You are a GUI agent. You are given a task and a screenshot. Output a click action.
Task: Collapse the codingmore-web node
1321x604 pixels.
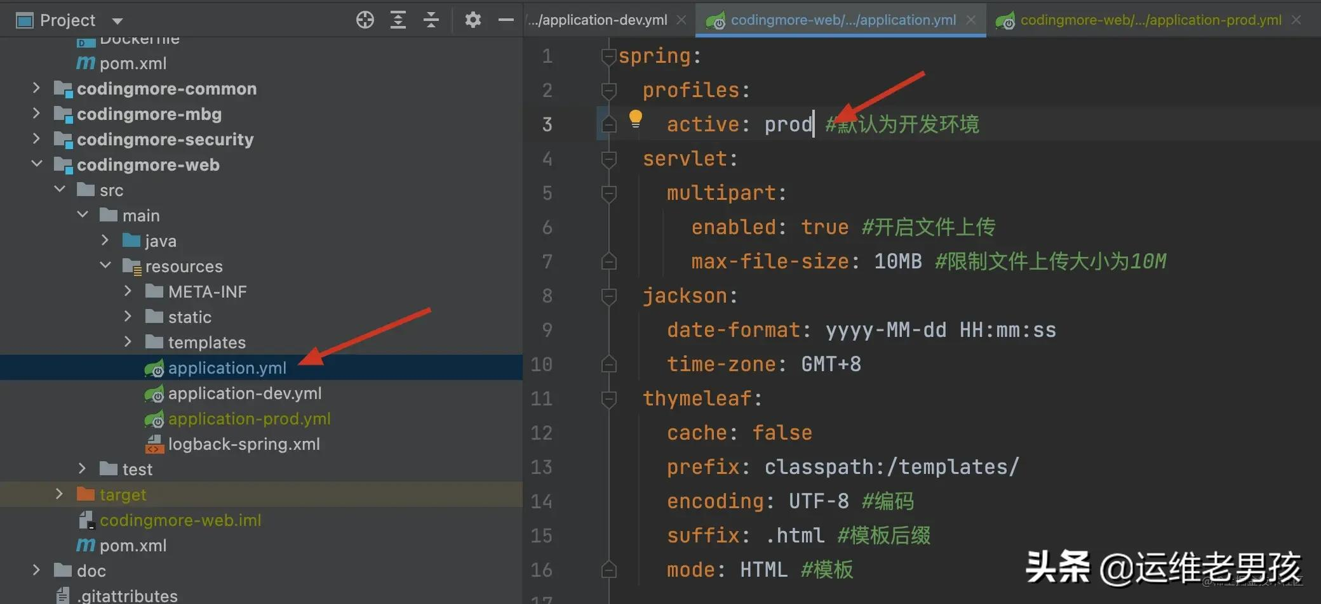(x=36, y=164)
